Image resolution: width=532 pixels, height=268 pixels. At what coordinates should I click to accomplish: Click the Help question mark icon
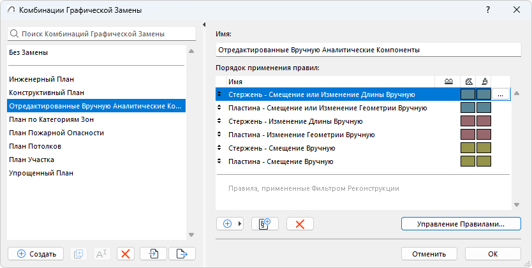point(488,10)
